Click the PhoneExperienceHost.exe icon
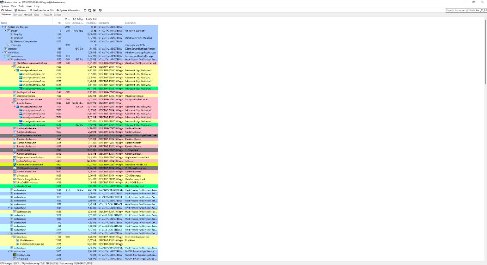Screen dimensions: 487x265 pyautogui.click(x=15, y=165)
